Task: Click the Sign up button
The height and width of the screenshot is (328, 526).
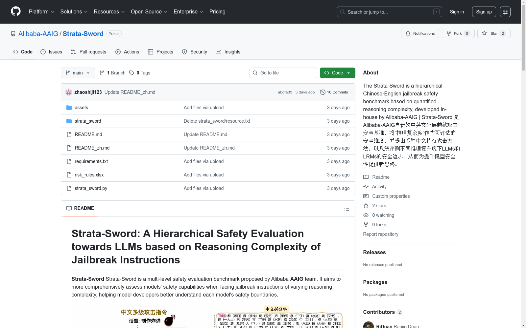Action: [484, 12]
